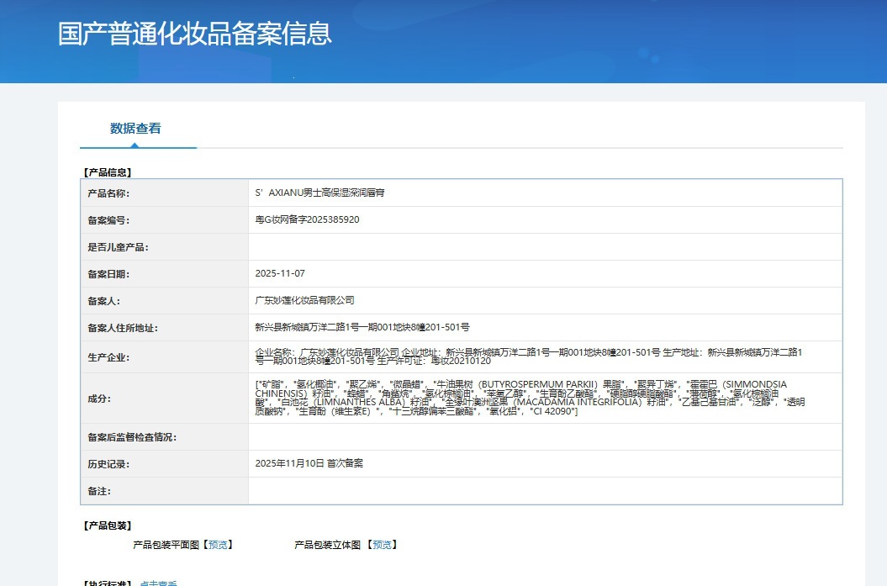
Task: Select history entry 2025年11月10日 首次备案
Action: click(309, 463)
